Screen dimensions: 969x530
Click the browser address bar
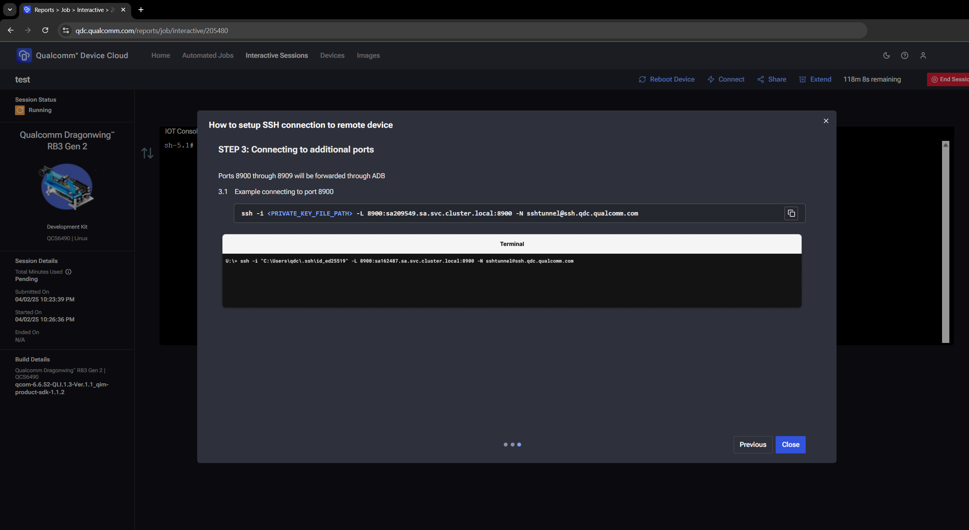462,30
